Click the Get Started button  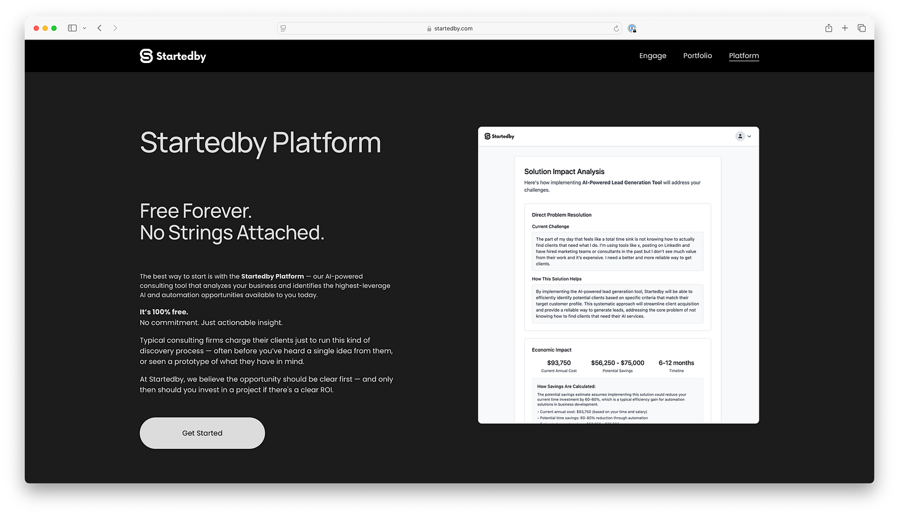tap(202, 433)
